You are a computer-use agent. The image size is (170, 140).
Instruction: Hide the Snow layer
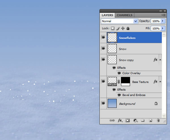[x=103, y=48]
